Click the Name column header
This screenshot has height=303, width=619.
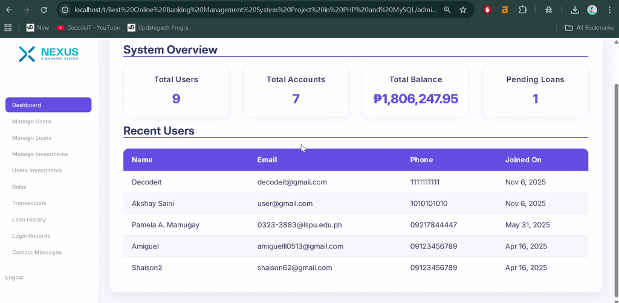click(x=142, y=160)
